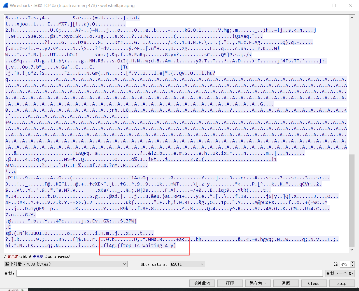359x291 pixels.
Task: Click the 'St3PW}' text in the stream
Action: click(x=129, y=221)
